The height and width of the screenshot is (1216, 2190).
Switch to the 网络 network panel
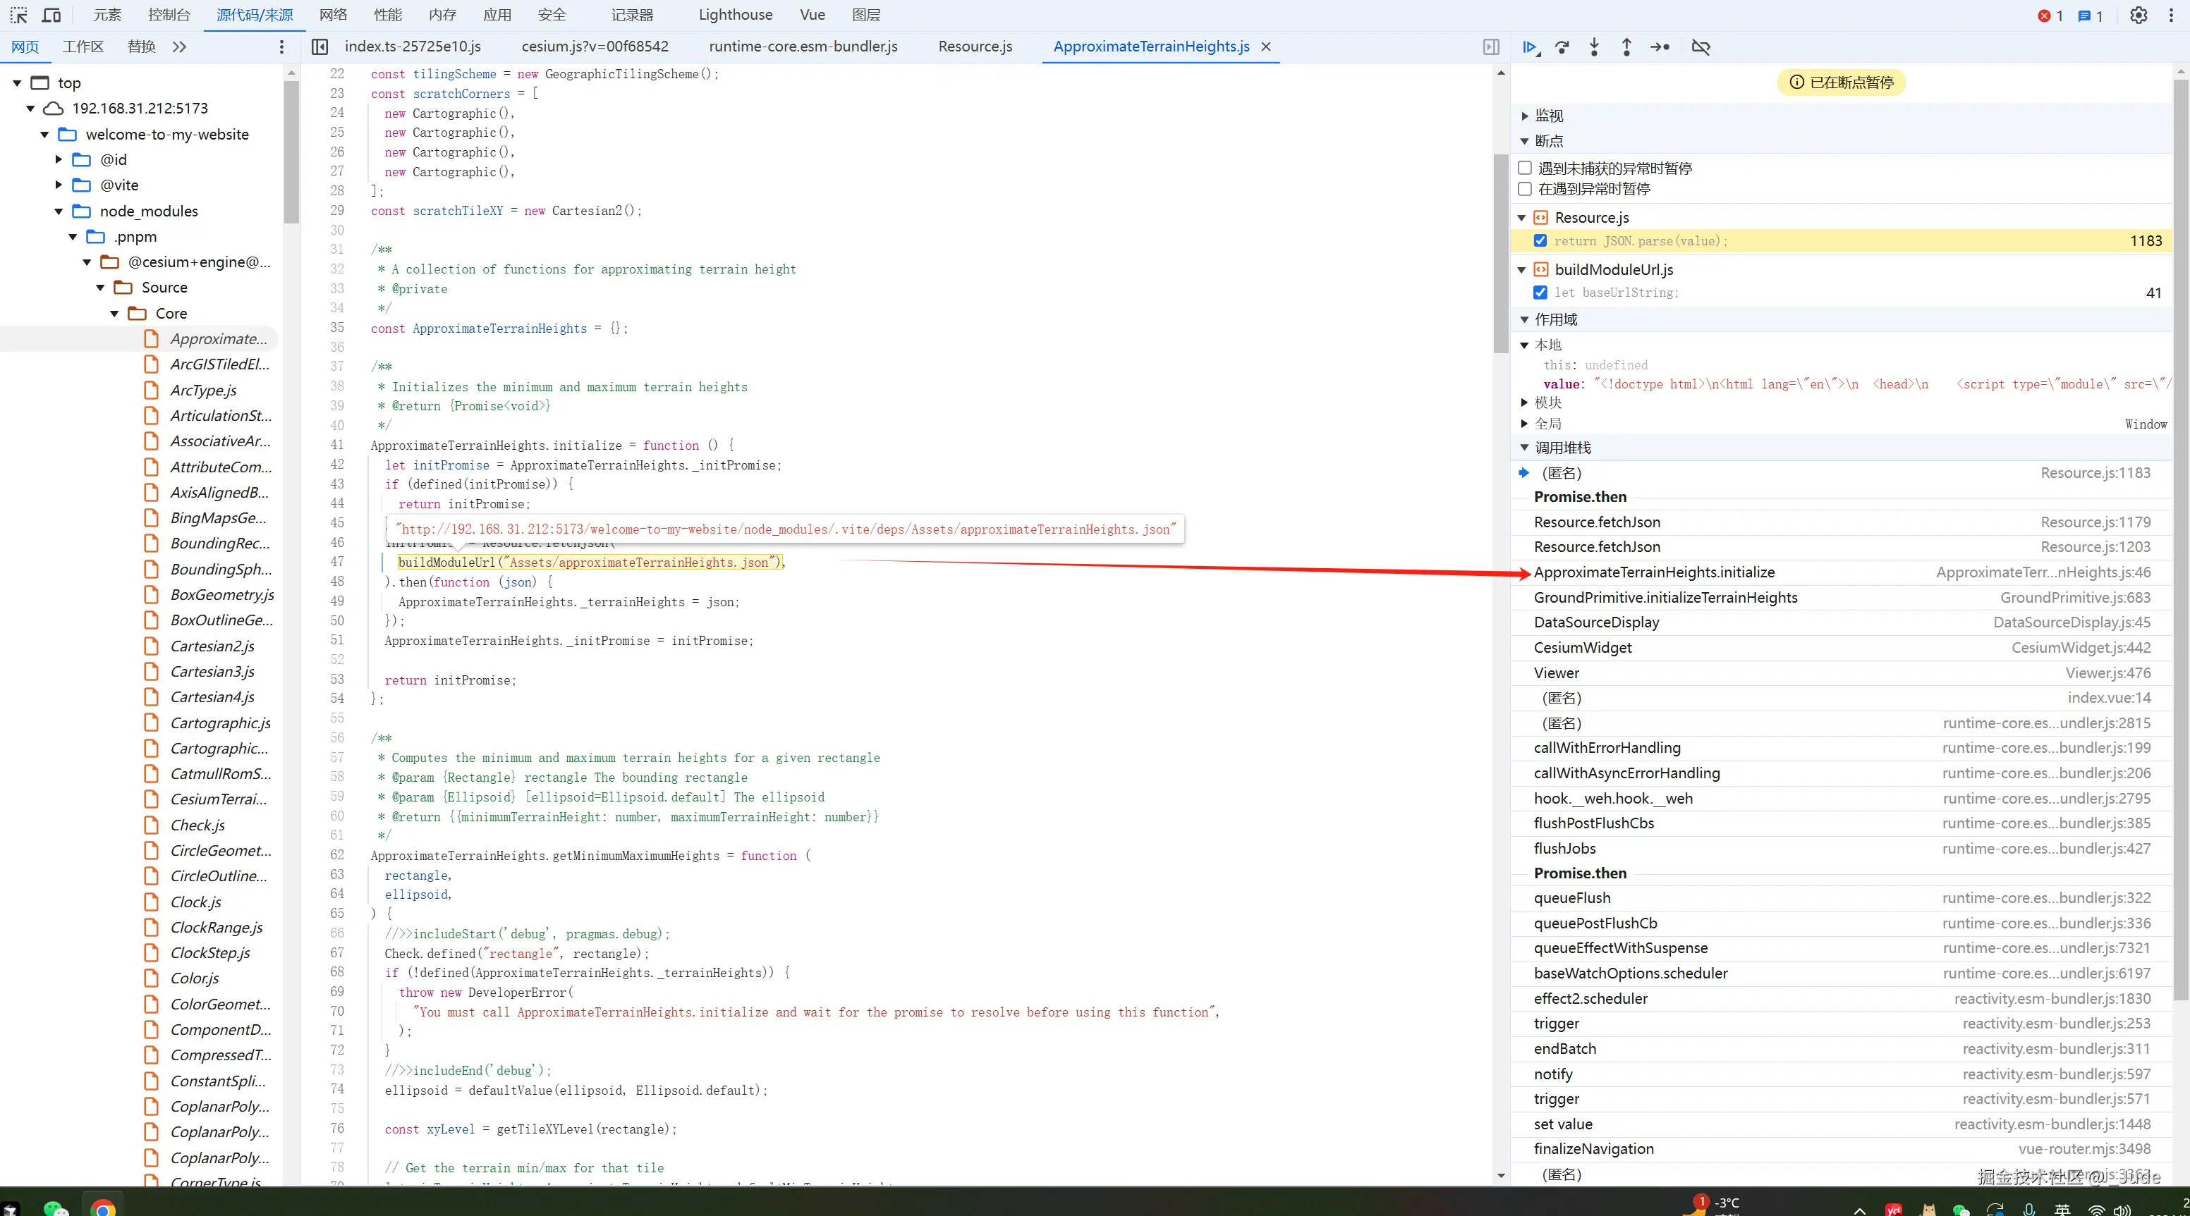pos(333,14)
